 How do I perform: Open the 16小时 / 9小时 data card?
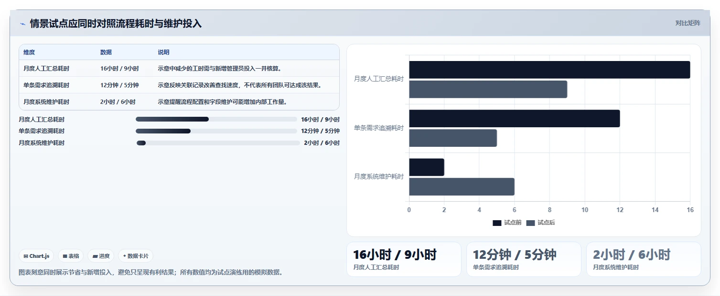tap(404, 259)
